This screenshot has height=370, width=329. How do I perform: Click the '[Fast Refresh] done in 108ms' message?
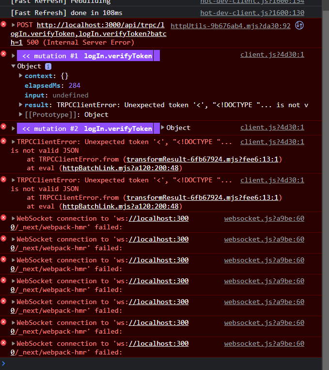point(66,13)
